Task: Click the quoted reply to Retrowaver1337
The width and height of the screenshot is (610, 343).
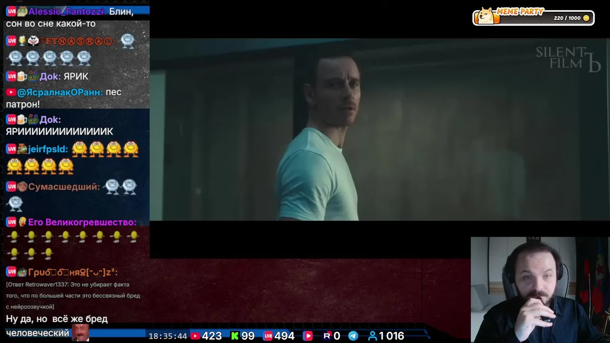Action: click(73, 296)
